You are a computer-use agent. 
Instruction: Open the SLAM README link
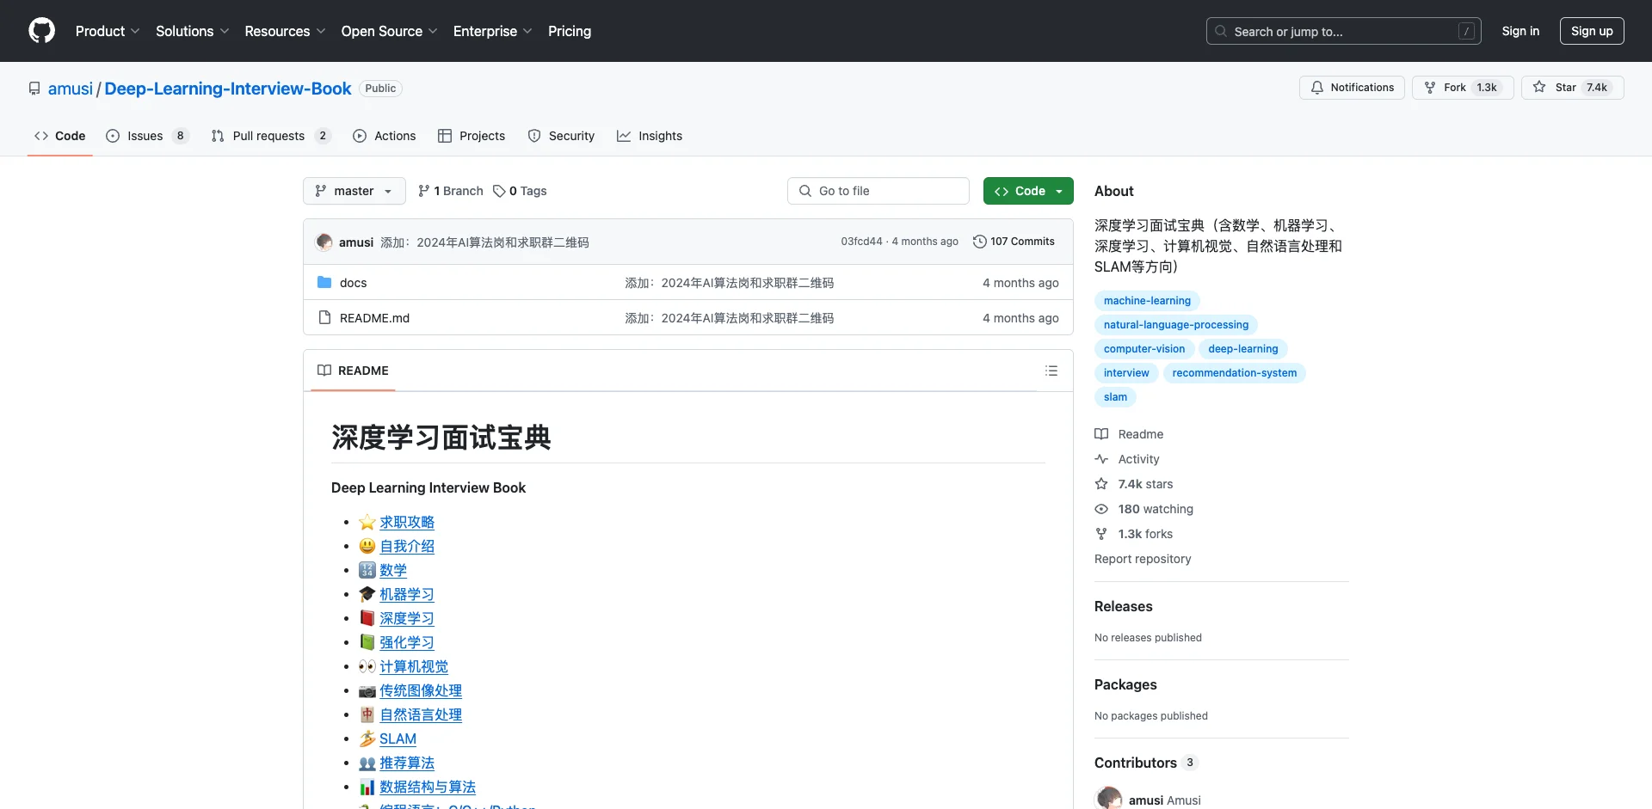398,739
